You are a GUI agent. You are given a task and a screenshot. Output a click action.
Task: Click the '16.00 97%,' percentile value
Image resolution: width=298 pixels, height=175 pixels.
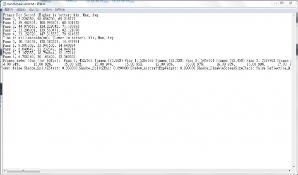[x=195, y=65]
